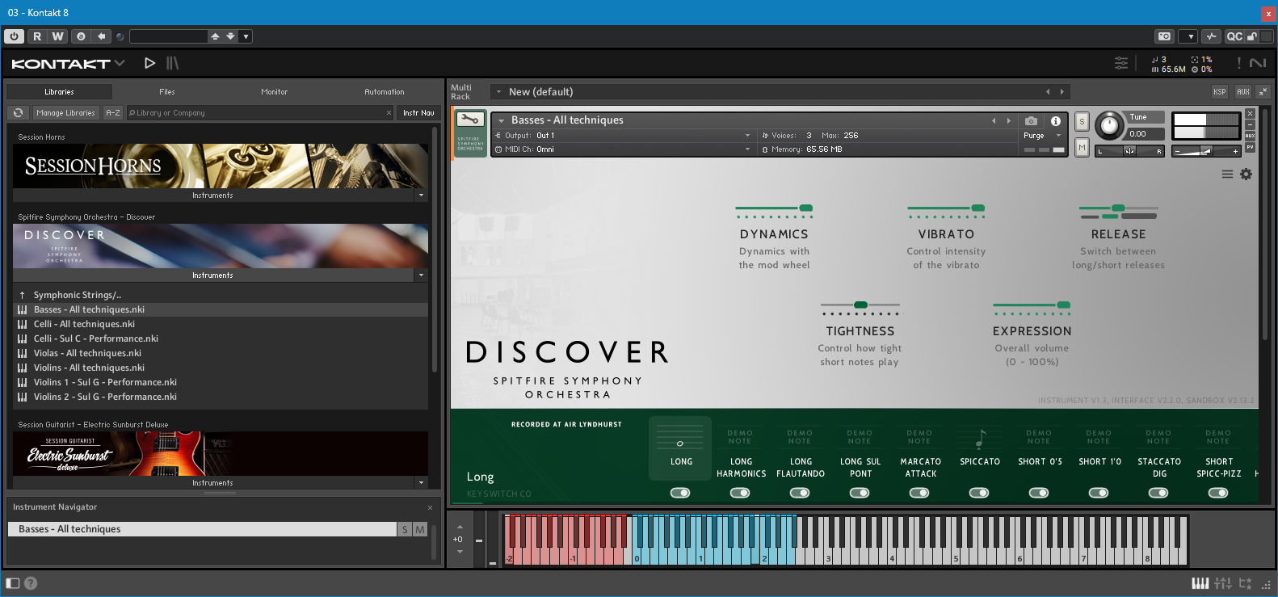
Task: Click the Manage Libraries button
Action: pos(65,113)
